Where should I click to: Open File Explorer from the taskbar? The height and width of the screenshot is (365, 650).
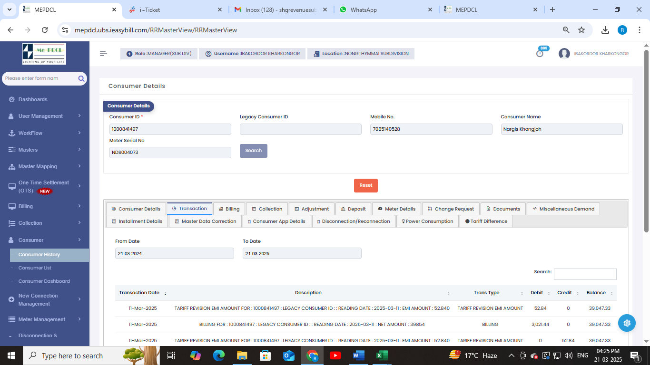(x=242, y=355)
